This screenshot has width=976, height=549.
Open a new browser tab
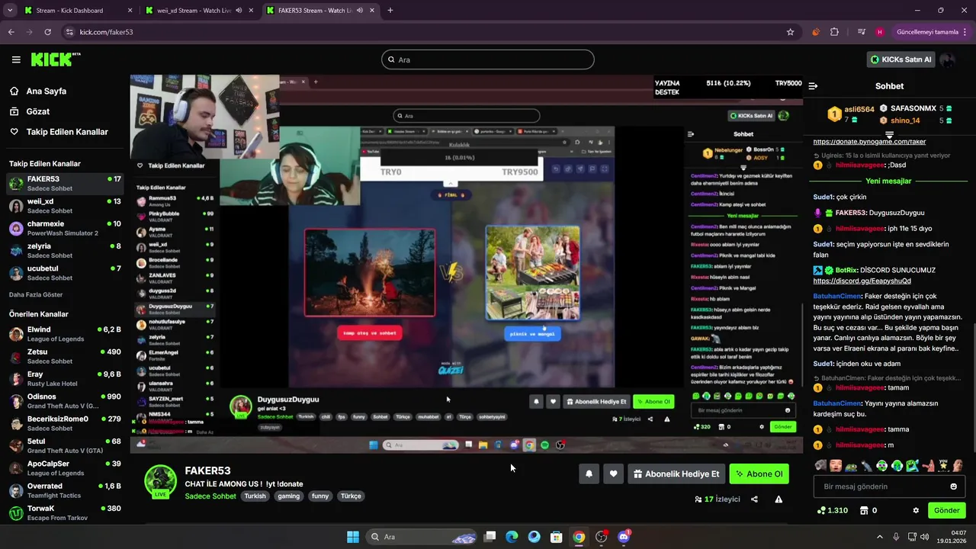point(390,11)
